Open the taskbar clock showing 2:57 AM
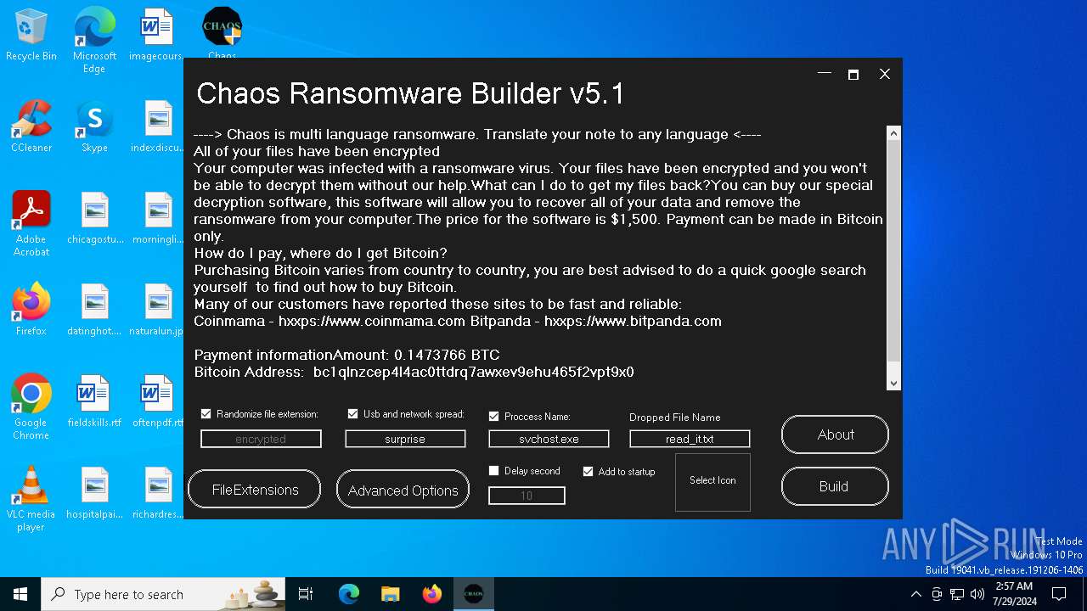The height and width of the screenshot is (611, 1087). pyautogui.click(x=1013, y=594)
